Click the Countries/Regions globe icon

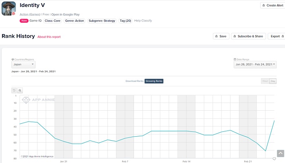tap(13, 60)
